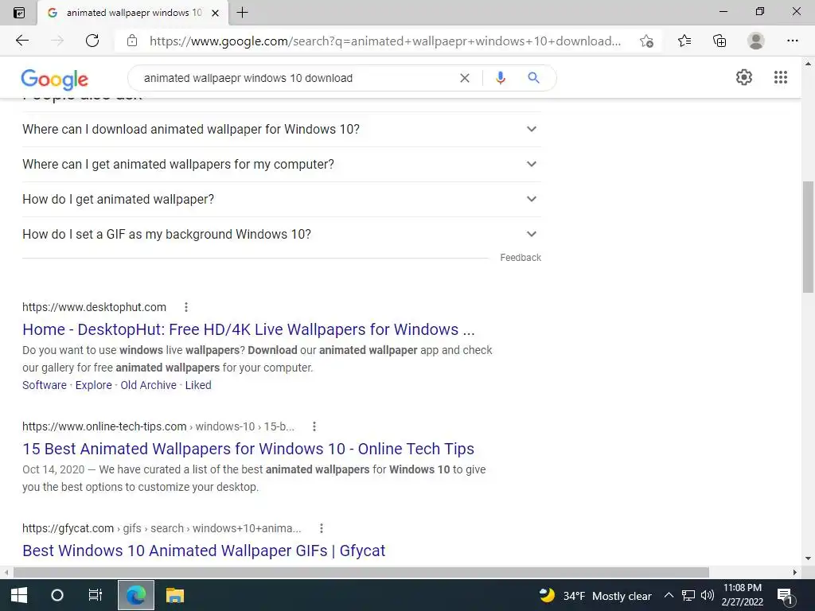Open more options for desktophut.com result
Viewport: 815px width, 611px height.
click(x=186, y=307)
